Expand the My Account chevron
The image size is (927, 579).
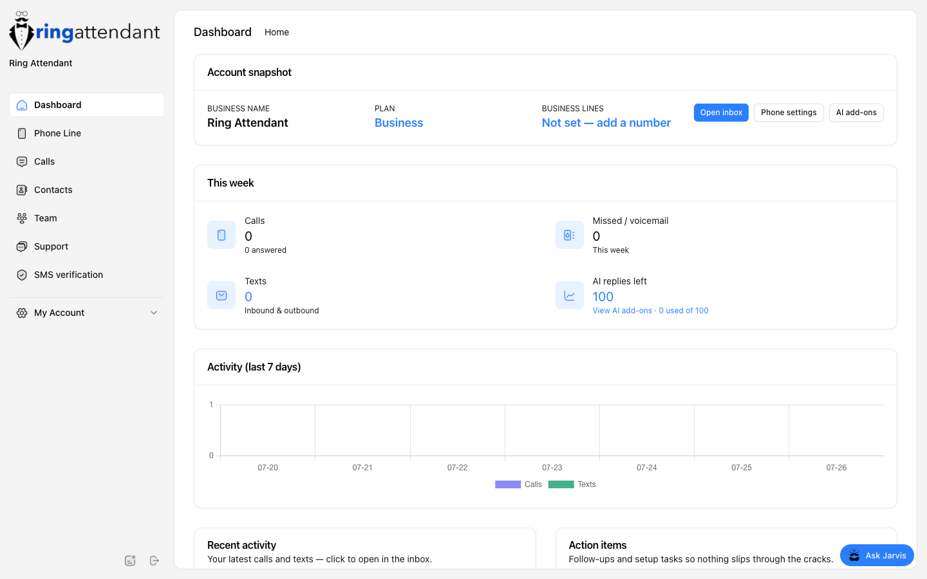(x=154, y=313)
